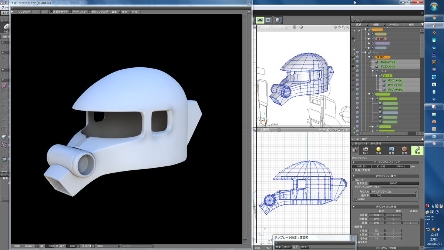Open the Material (材質) palette icon

coord(404,150)
